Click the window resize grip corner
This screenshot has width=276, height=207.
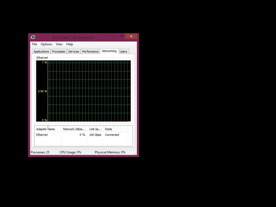(x=135, y=153)
